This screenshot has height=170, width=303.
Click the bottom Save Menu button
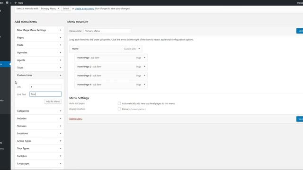(300, 119)
